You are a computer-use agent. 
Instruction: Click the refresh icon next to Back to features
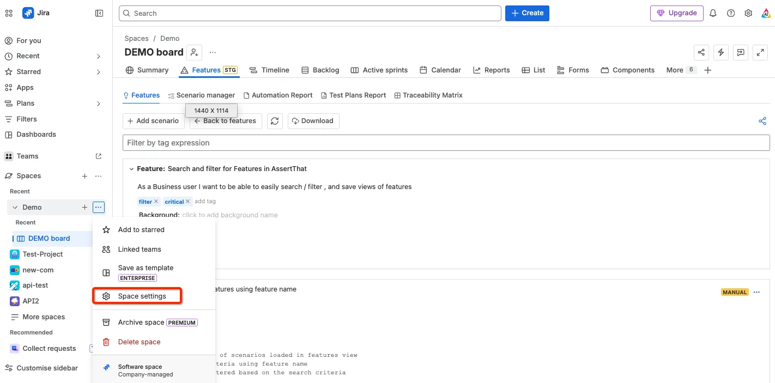coord(275,121)
